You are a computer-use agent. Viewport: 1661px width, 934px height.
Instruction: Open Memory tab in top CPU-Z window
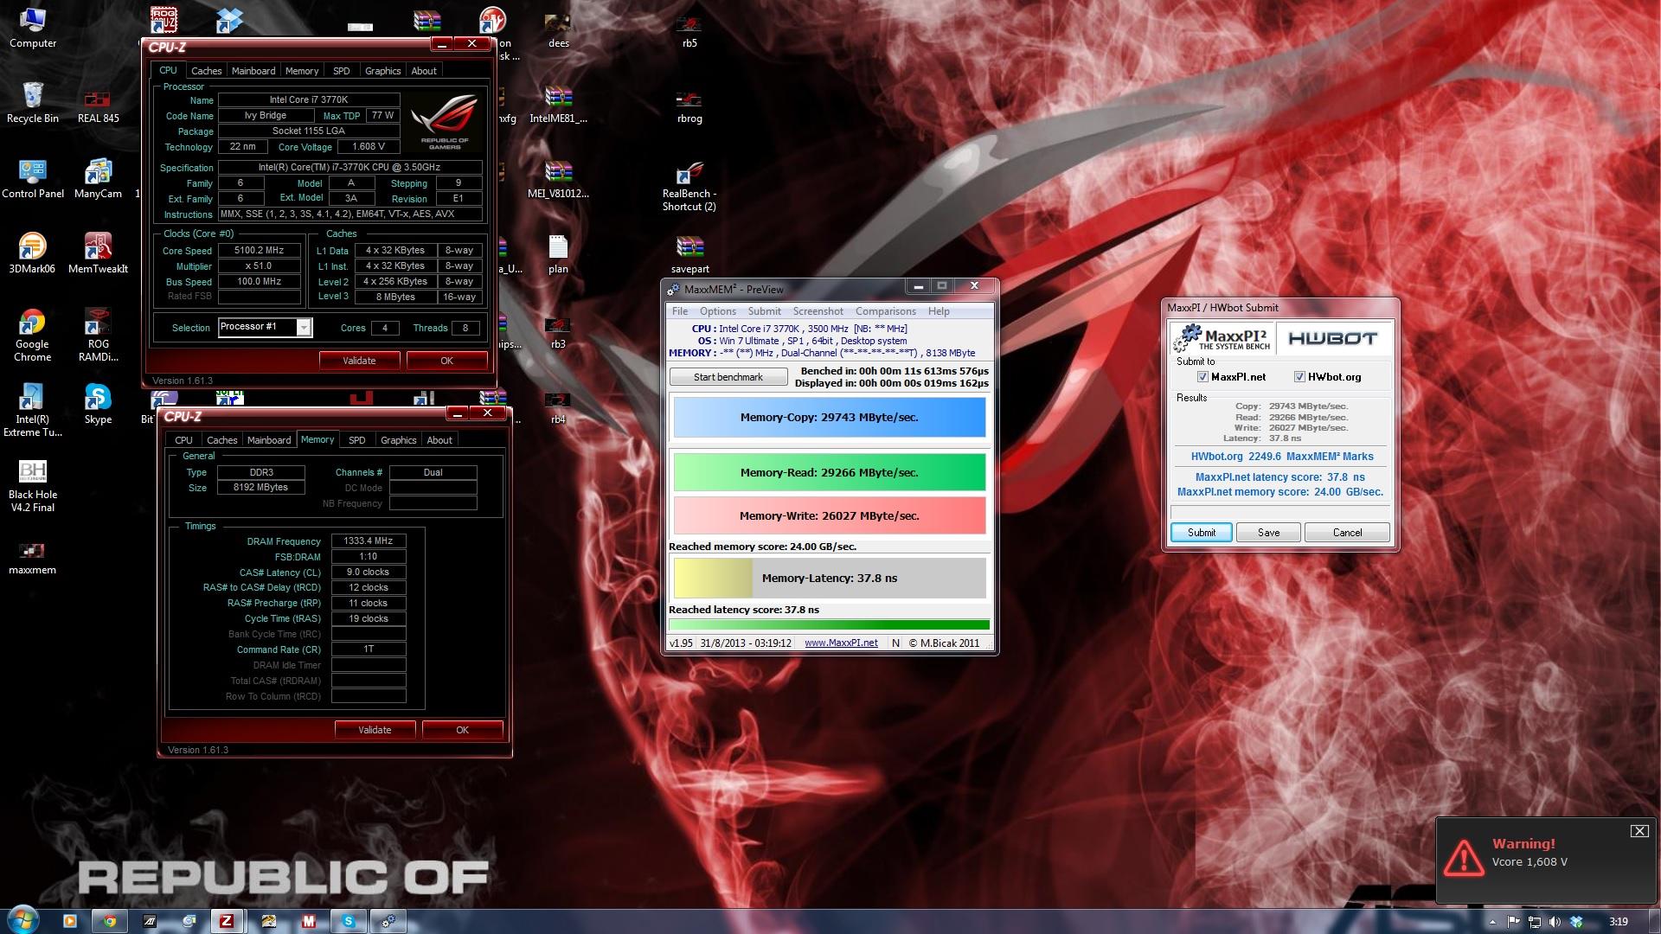click(302, 71)
